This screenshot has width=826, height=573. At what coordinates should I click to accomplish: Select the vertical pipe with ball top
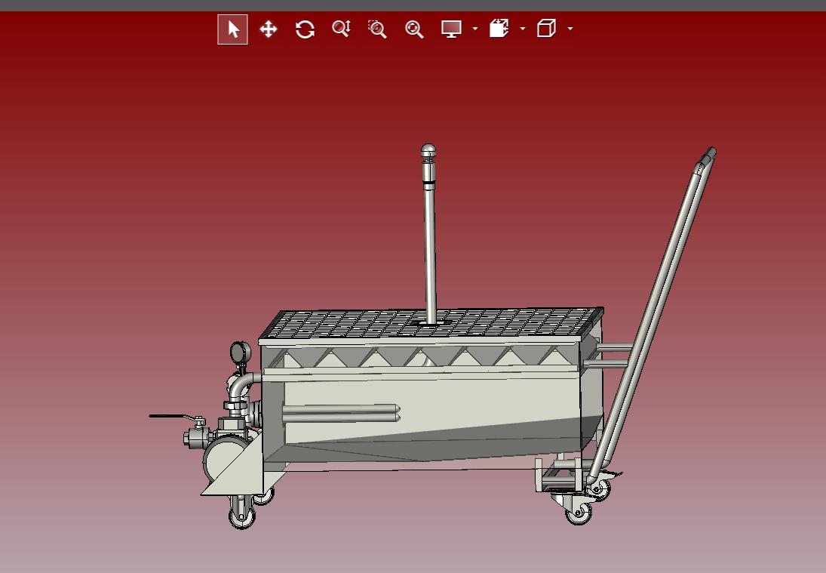(430, 234)
